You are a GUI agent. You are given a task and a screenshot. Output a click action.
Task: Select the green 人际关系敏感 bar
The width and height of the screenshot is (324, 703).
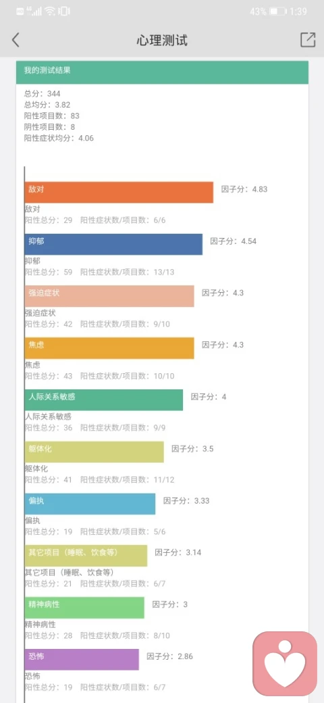pos(104,400)
